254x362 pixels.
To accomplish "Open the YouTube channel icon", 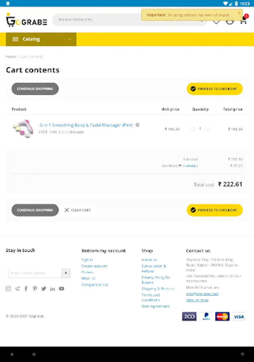I will [61, 288].
